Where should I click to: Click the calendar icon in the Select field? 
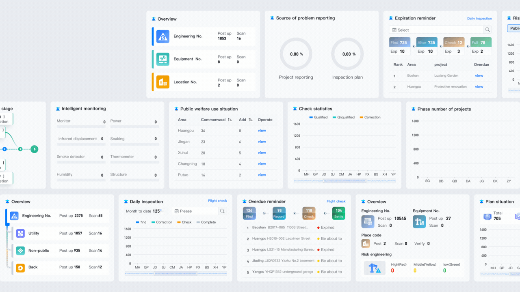point(394,30)
